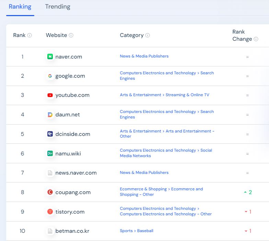
Task: Click the Google favicon icon
Action: (50, 76)
